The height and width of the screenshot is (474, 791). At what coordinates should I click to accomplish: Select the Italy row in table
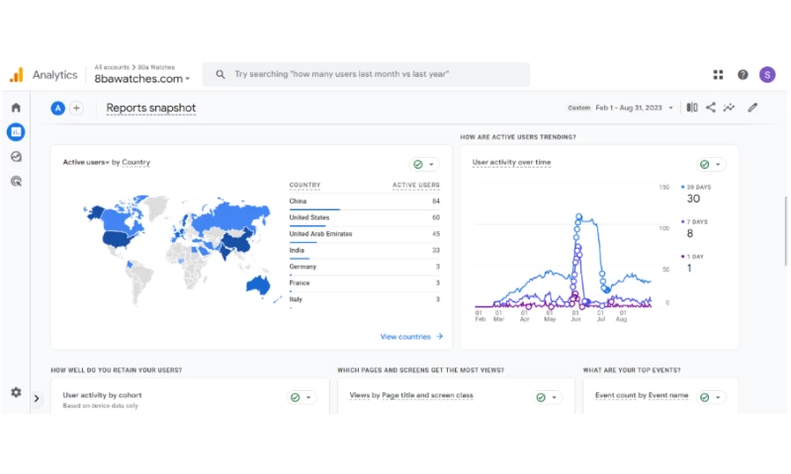pos(364,300)
